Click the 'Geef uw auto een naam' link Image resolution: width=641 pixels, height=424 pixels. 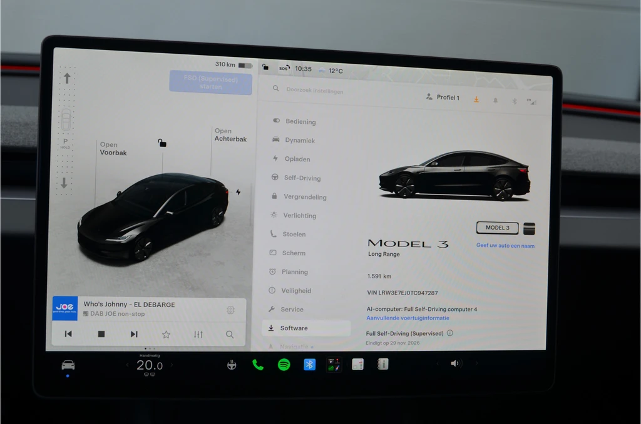coord(505,246)
